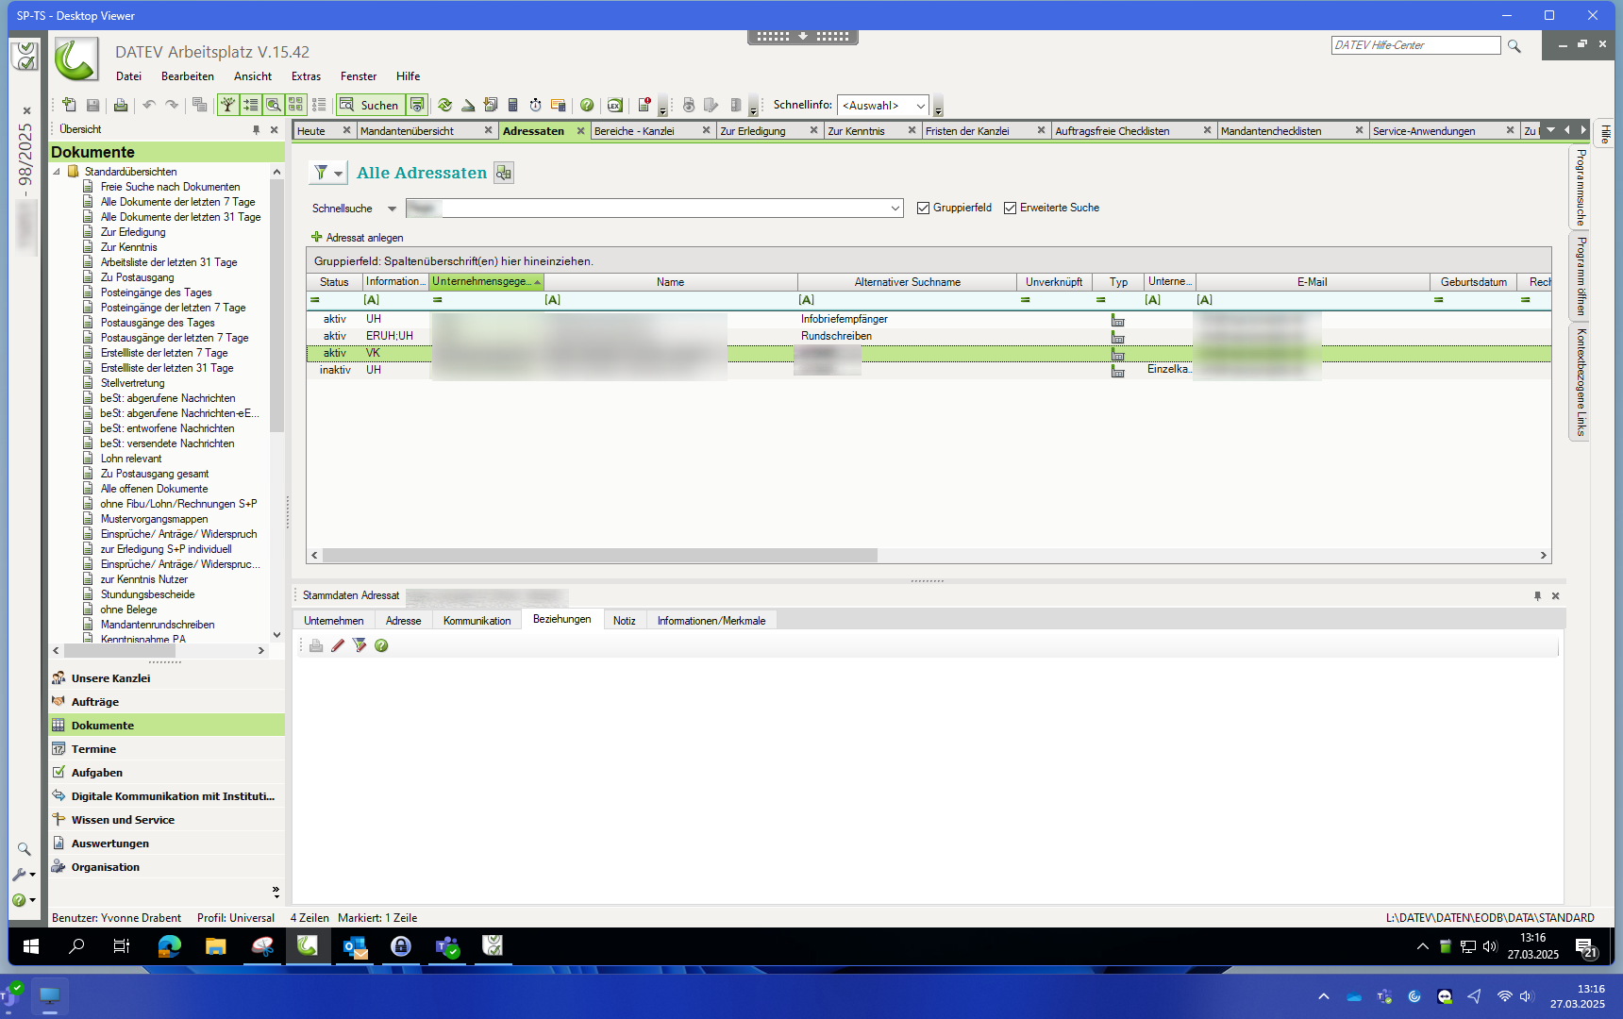The height and width of the screenshot is (1019, 1623).
Task: Disable the Erweiterte Suche checkbox
Action: (1010, 209)
